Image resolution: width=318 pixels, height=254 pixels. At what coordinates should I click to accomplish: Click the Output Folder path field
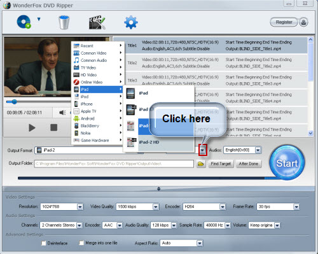pyautogui.click(x=114, y=164)
